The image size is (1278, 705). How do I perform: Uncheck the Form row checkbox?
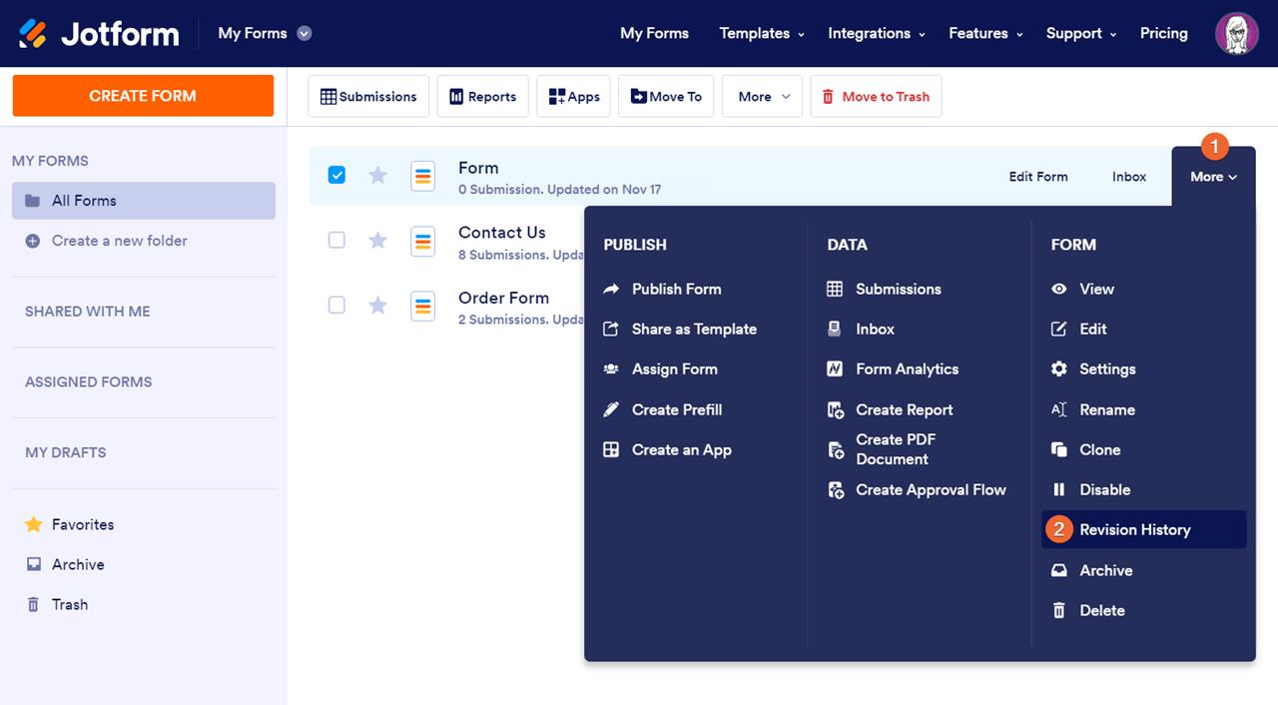click(336, 175)
